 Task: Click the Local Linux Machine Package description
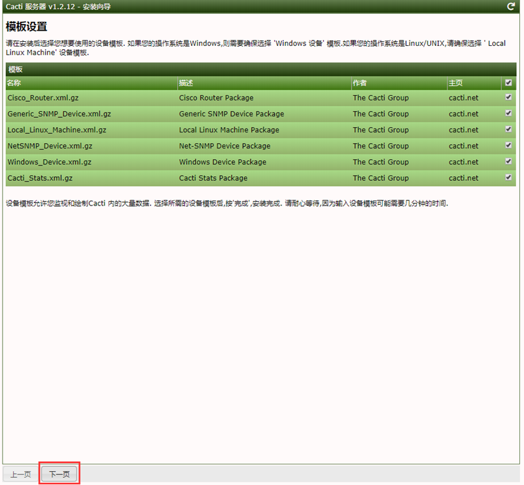coord(229,130)
